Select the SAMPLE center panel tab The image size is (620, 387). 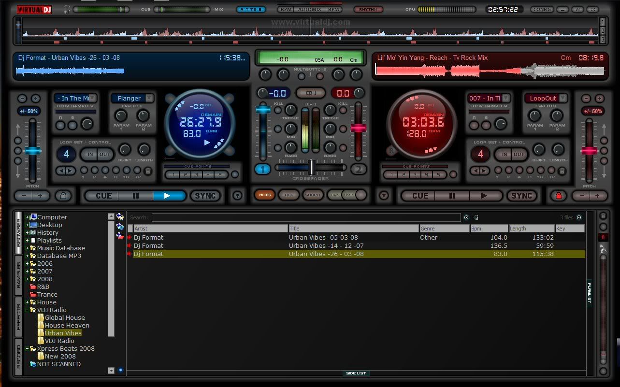[x=313, y=195]
